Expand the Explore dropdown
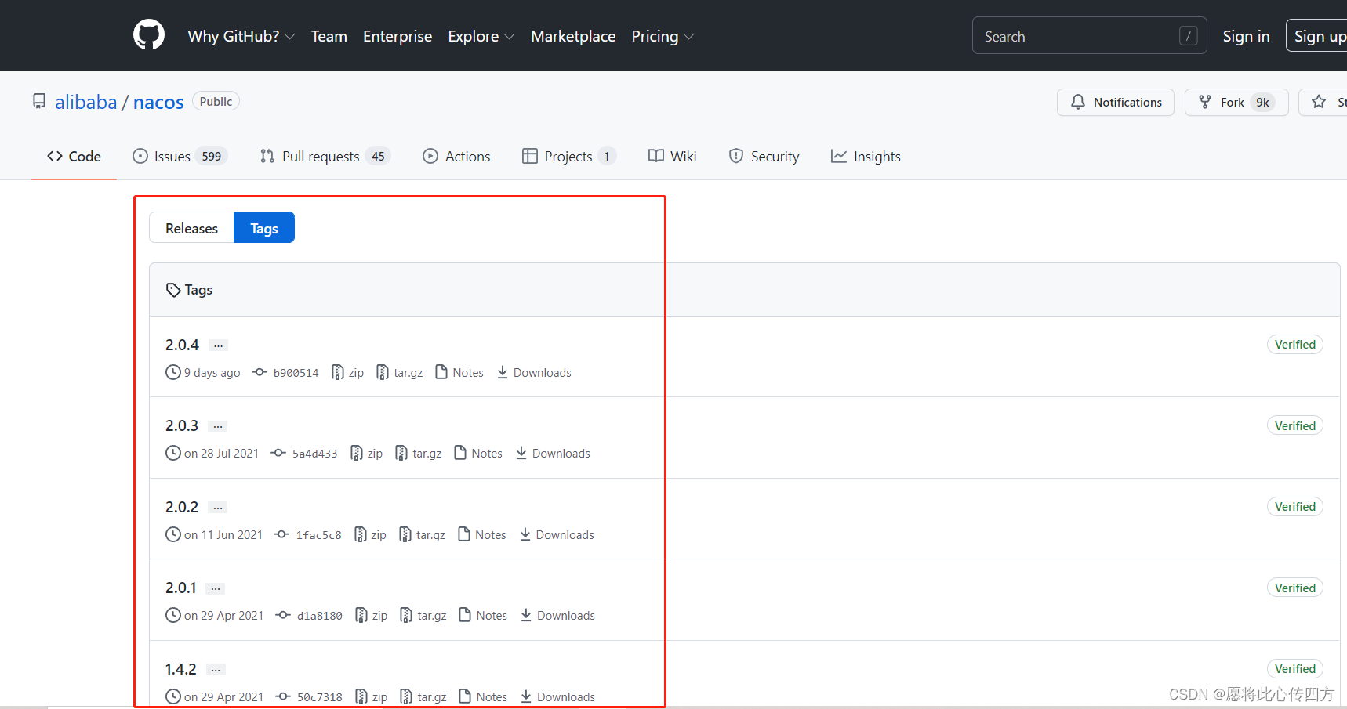The image size is (1347, 709). [481, 36]
